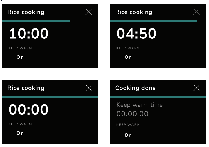
Task: Click the Cooking done title
Action: (x=135, y=88)
